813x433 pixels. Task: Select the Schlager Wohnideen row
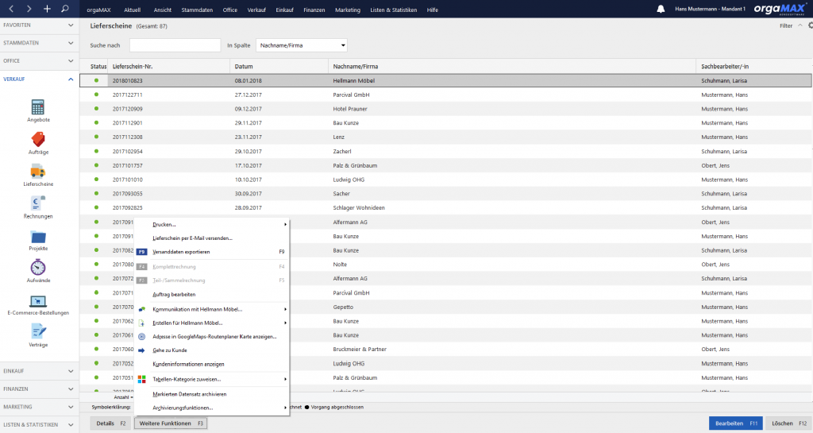point(446,207)
